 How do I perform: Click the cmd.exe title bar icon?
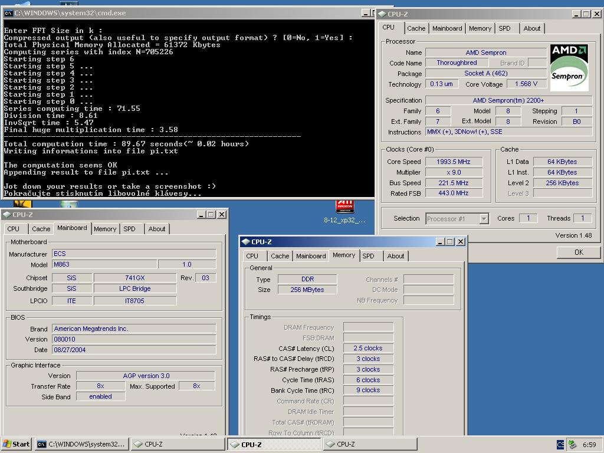click(x=8, y=13)
